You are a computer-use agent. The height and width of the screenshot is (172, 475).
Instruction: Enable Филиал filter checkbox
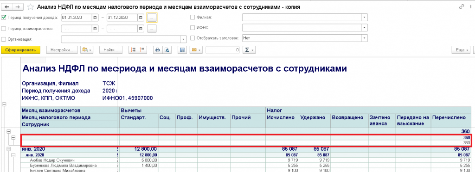pos(193,18)
